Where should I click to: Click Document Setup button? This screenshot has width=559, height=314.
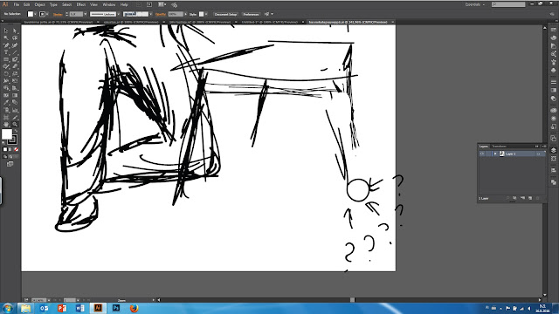point(225,14)
